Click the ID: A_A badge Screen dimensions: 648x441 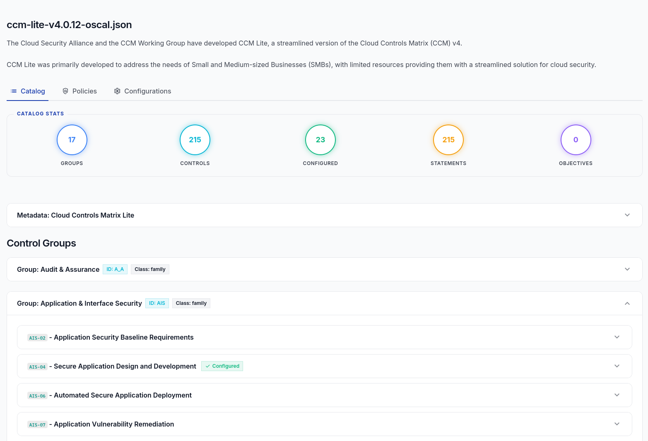115,269
